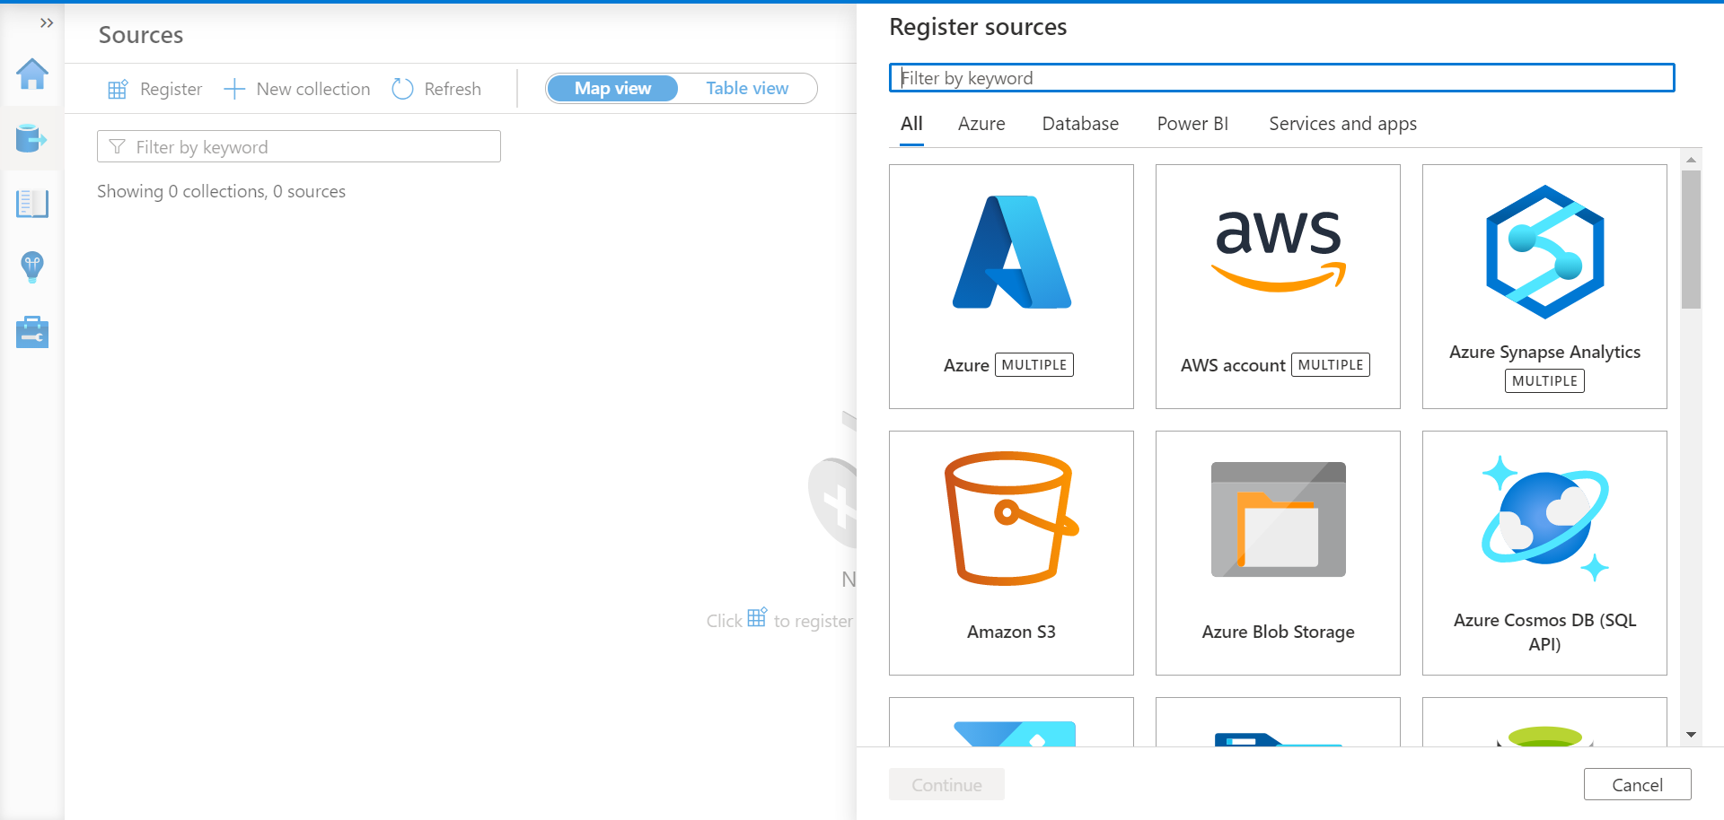The width and height of the screenshot is (1724, 820).
Task: Click the plus icon for New collection
Action: (234, 89)
